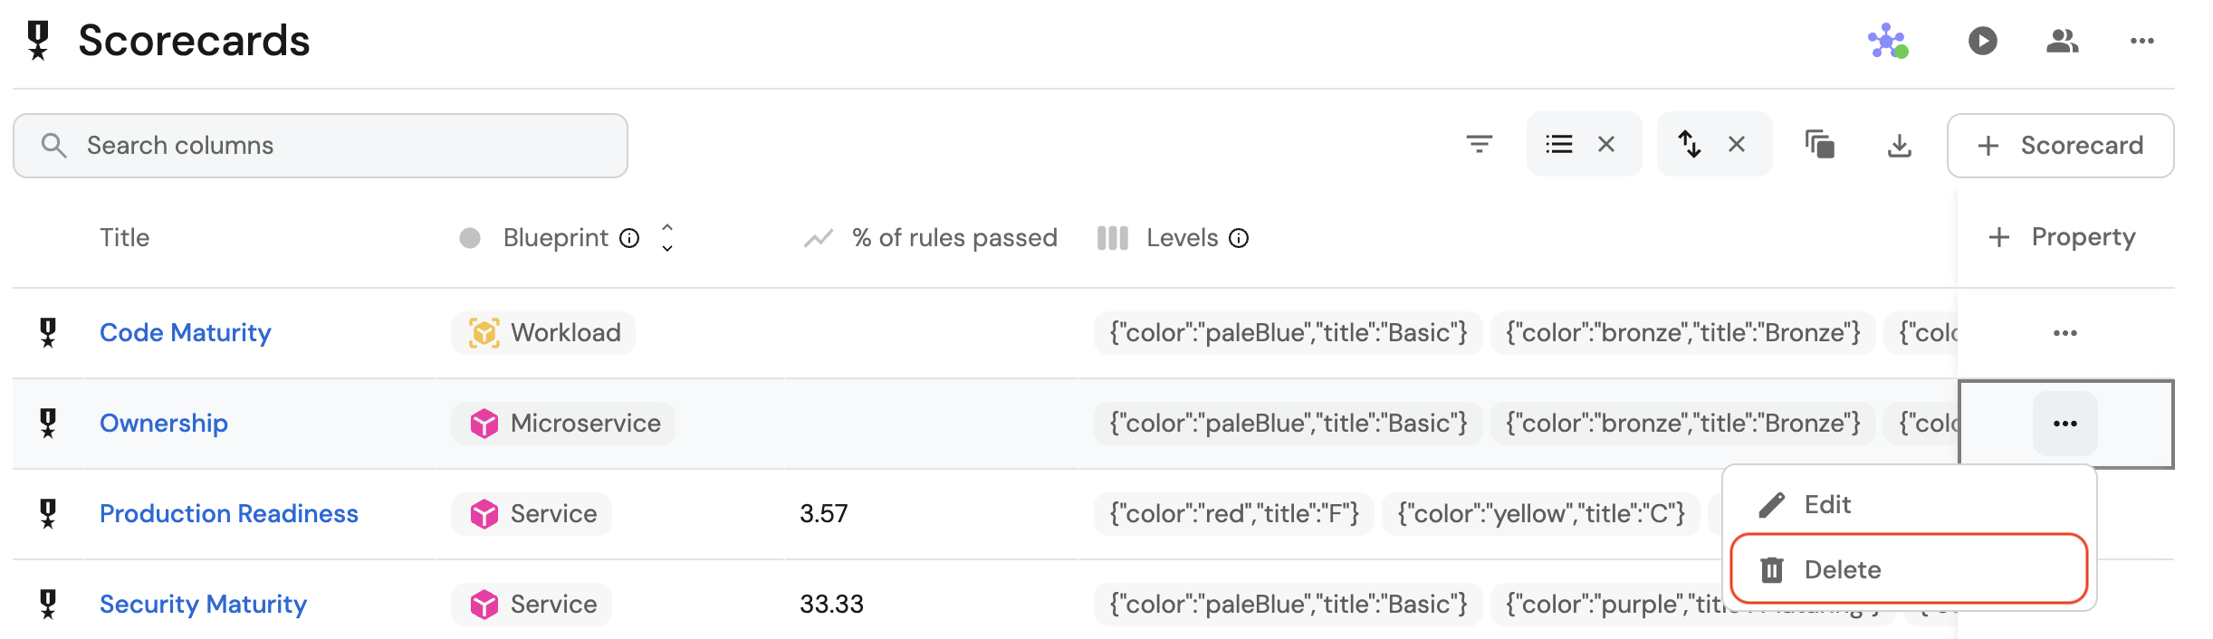Show info tooltip for the Levels column
2213x639 pixels.
pos(1239,238)
